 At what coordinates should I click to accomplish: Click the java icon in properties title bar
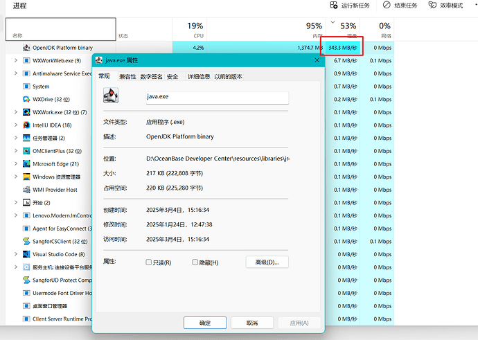[99, 60]
